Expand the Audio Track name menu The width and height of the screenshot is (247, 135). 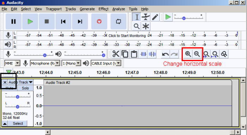[x=20, y=82]
